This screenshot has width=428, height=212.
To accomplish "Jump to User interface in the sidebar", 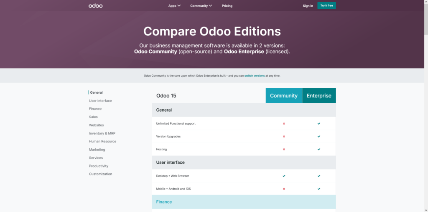I will pos(100,101).
